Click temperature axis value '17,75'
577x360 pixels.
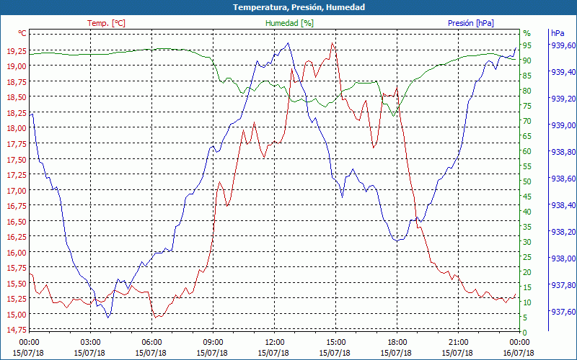(x=17, y=144)
